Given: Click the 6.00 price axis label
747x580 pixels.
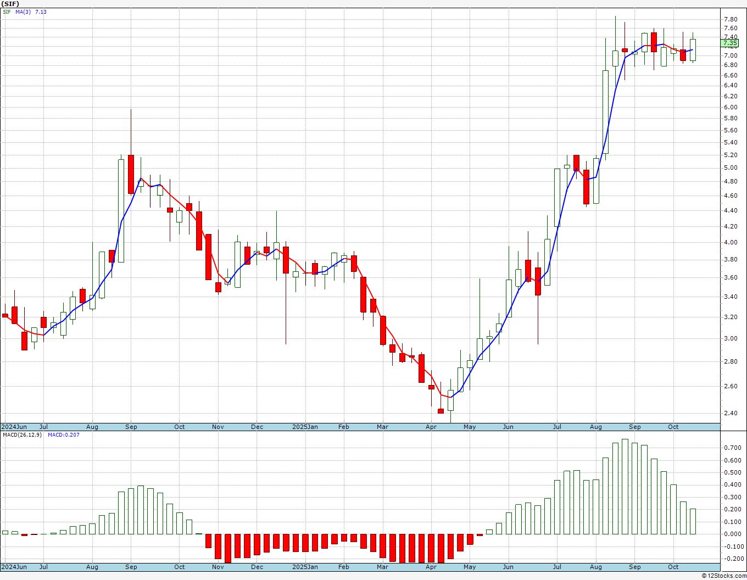Looking at the screenshot, I should [x=730, y=107].
